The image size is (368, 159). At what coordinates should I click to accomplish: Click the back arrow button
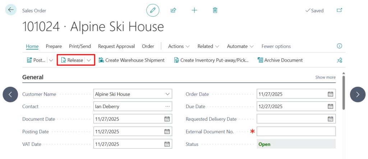click(x=10, y=10)
